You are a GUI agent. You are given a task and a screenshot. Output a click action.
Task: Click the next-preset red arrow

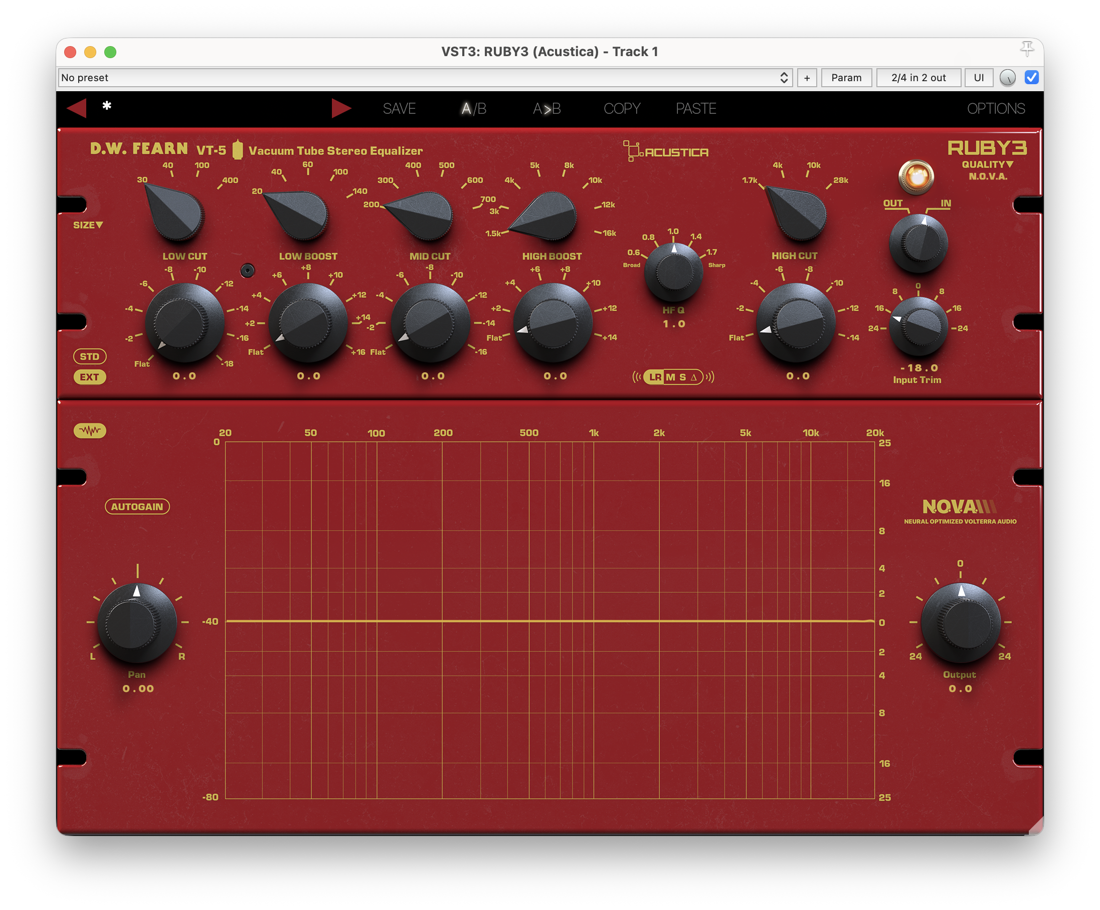(342, 108)
